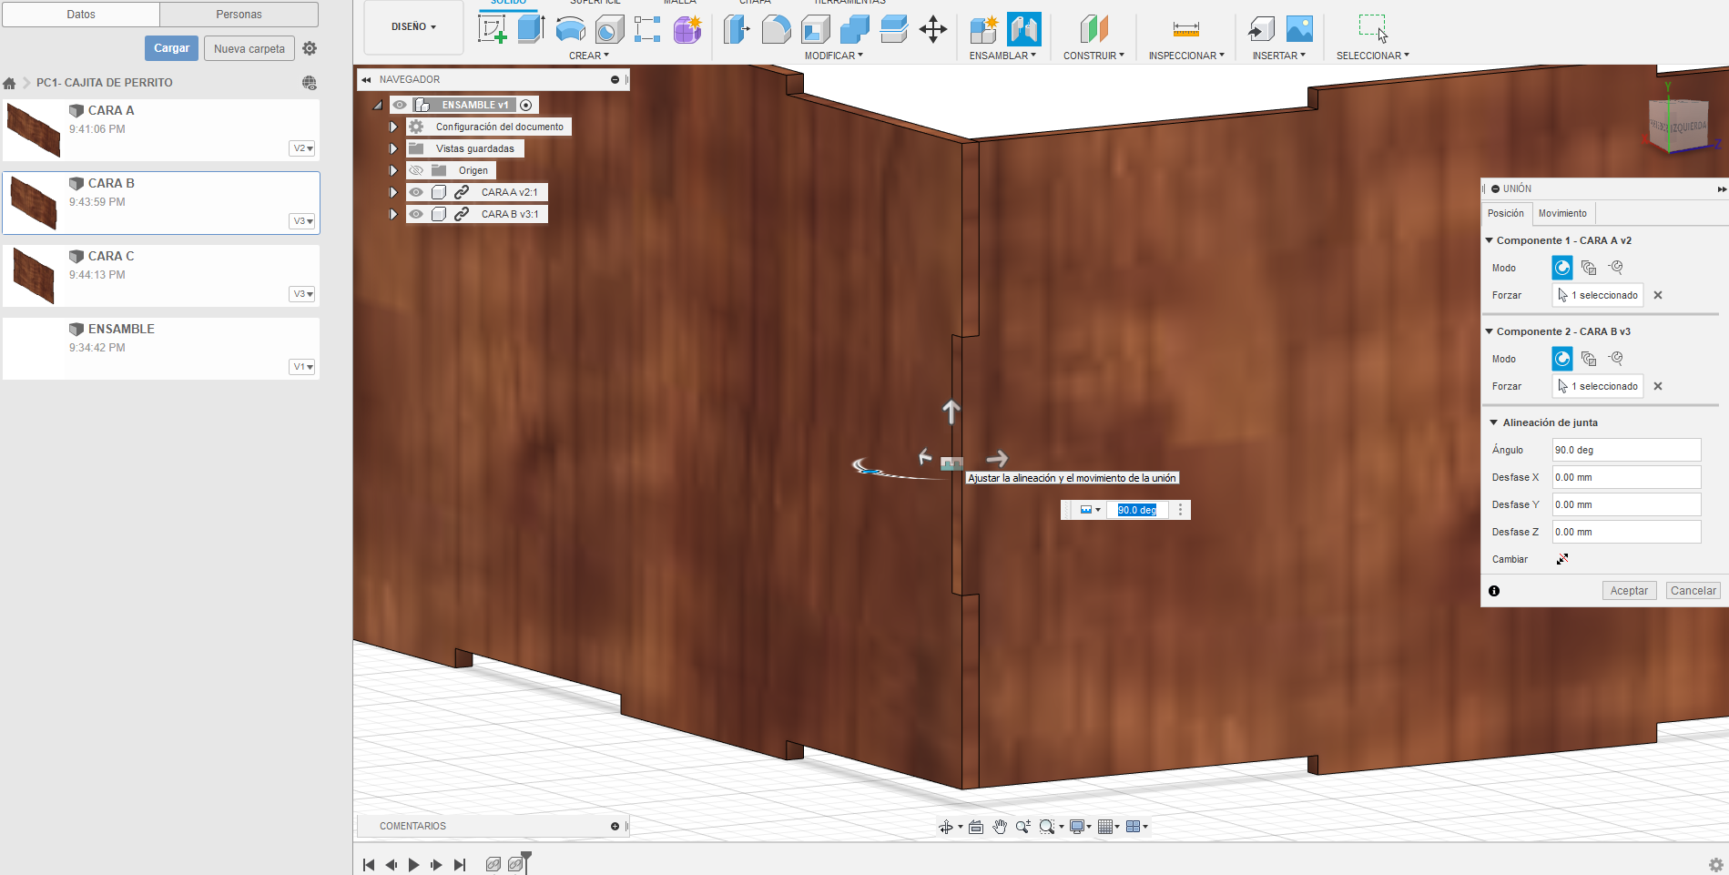Select the Pan hand tool

[1000, 827]
